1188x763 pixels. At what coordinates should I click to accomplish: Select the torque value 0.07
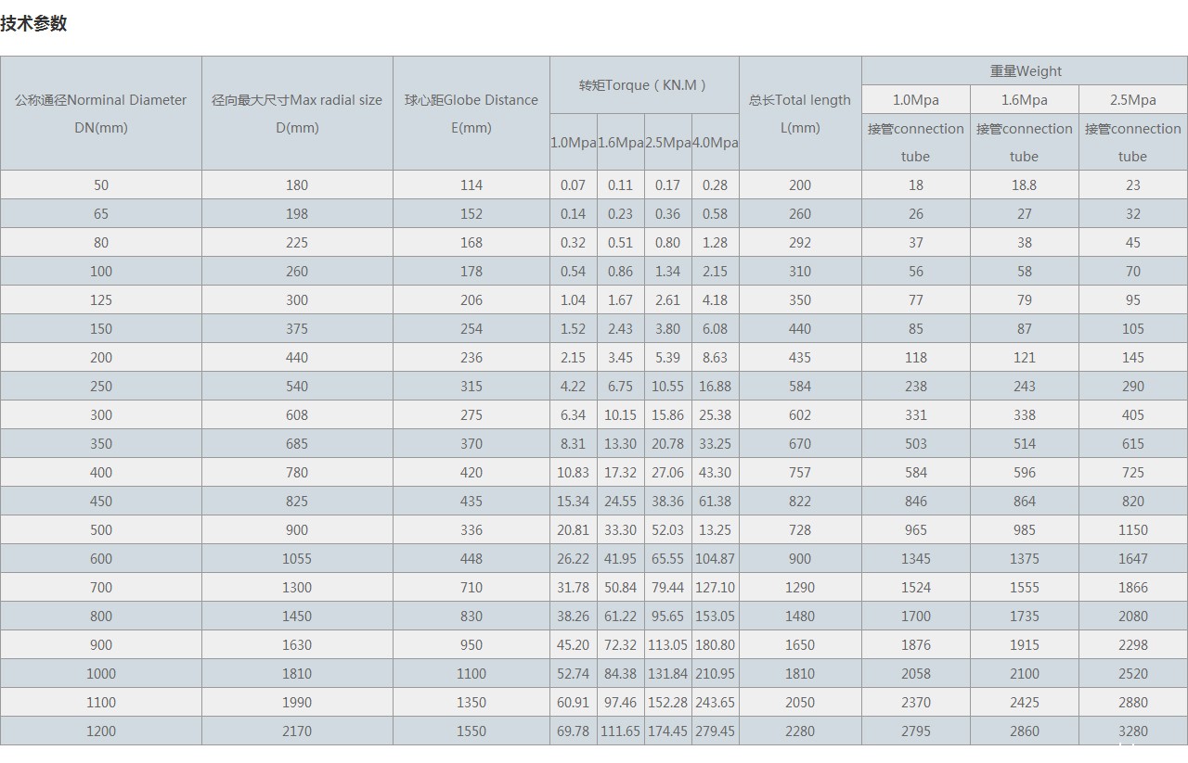point(573,184)
